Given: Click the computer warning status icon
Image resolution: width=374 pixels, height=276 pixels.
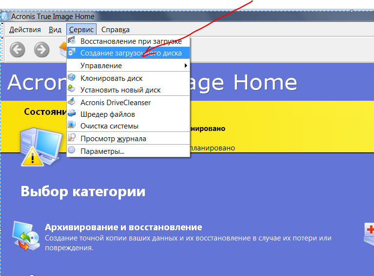Looking at the screenshot, I should [41, 147].
